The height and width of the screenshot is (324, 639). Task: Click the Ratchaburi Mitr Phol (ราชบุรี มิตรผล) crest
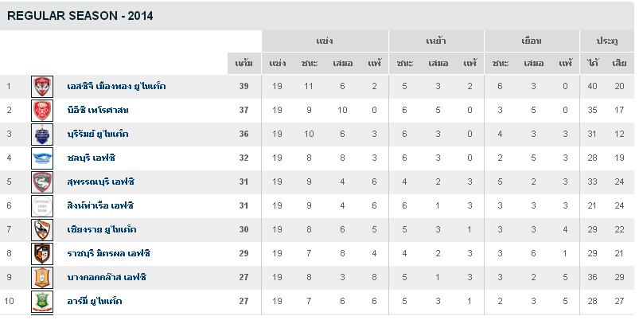[42, 253]
